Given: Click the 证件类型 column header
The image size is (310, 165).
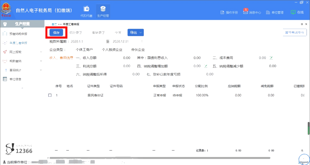Looking at the screenshot, I should [x=94, y=86].
